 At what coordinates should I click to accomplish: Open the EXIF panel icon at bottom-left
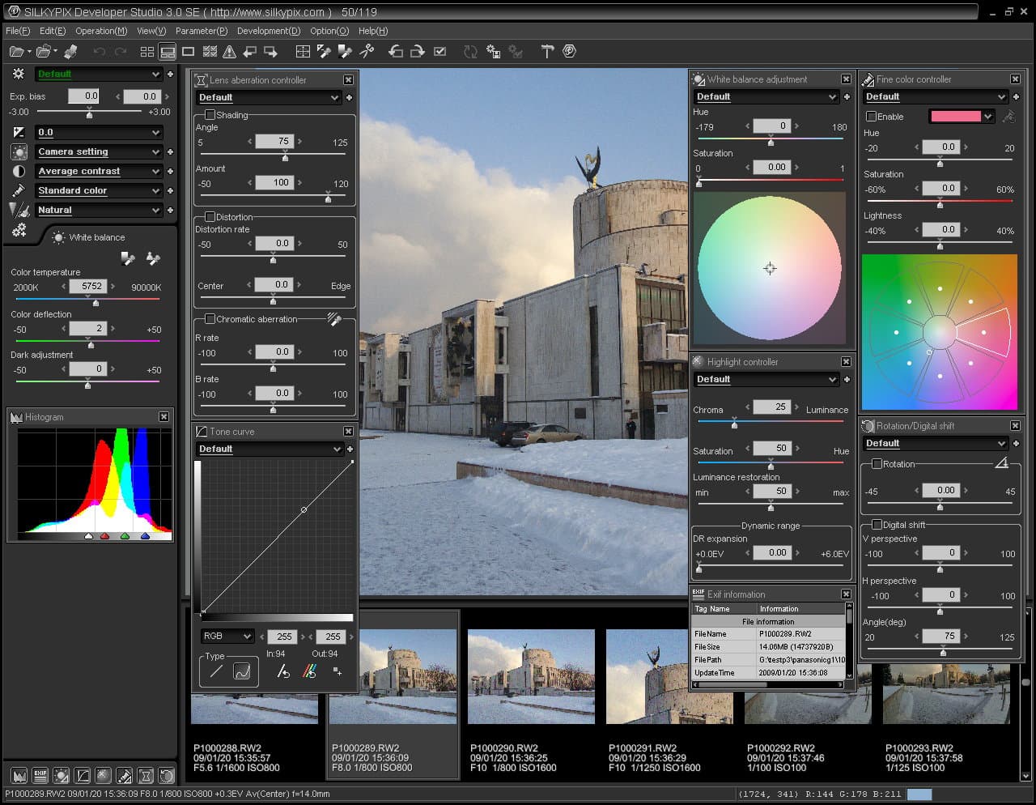(40, 775)
